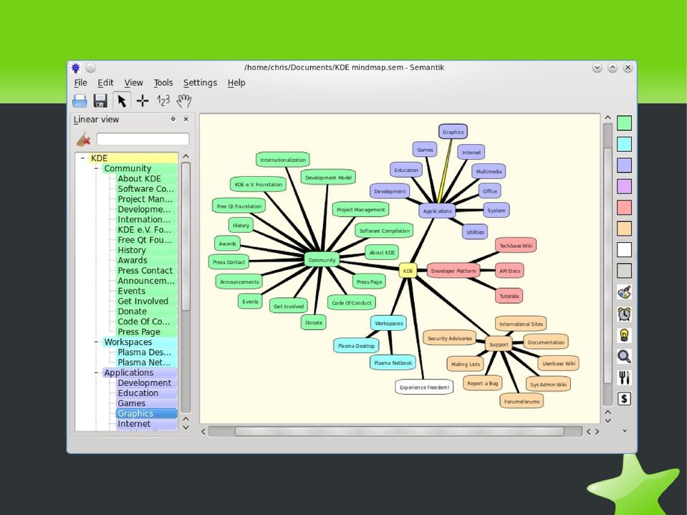Select Get Involved in the tree
The image size is (687, 515).
coord(146,302)
